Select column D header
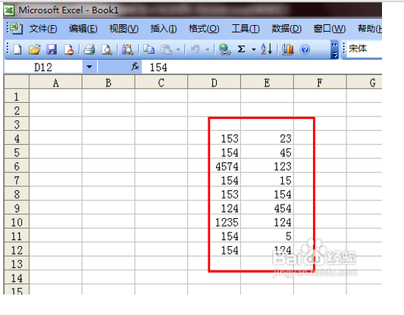404x315 pixels. [x=214, y=83]
